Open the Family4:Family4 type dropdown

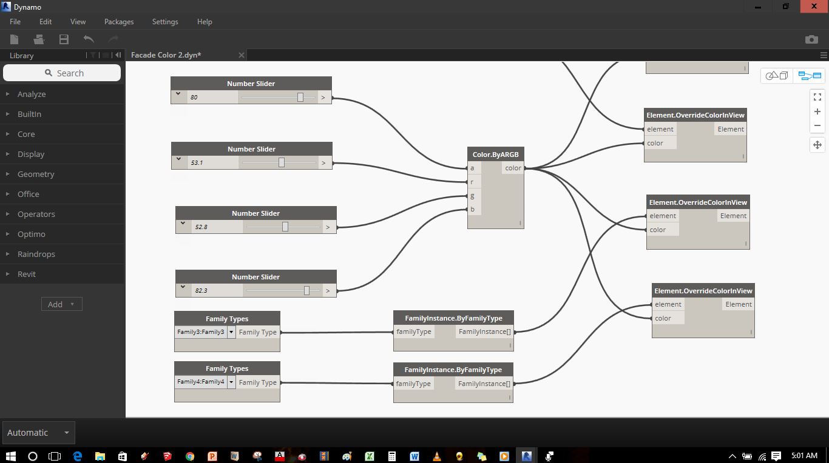[x=231, y=382]
